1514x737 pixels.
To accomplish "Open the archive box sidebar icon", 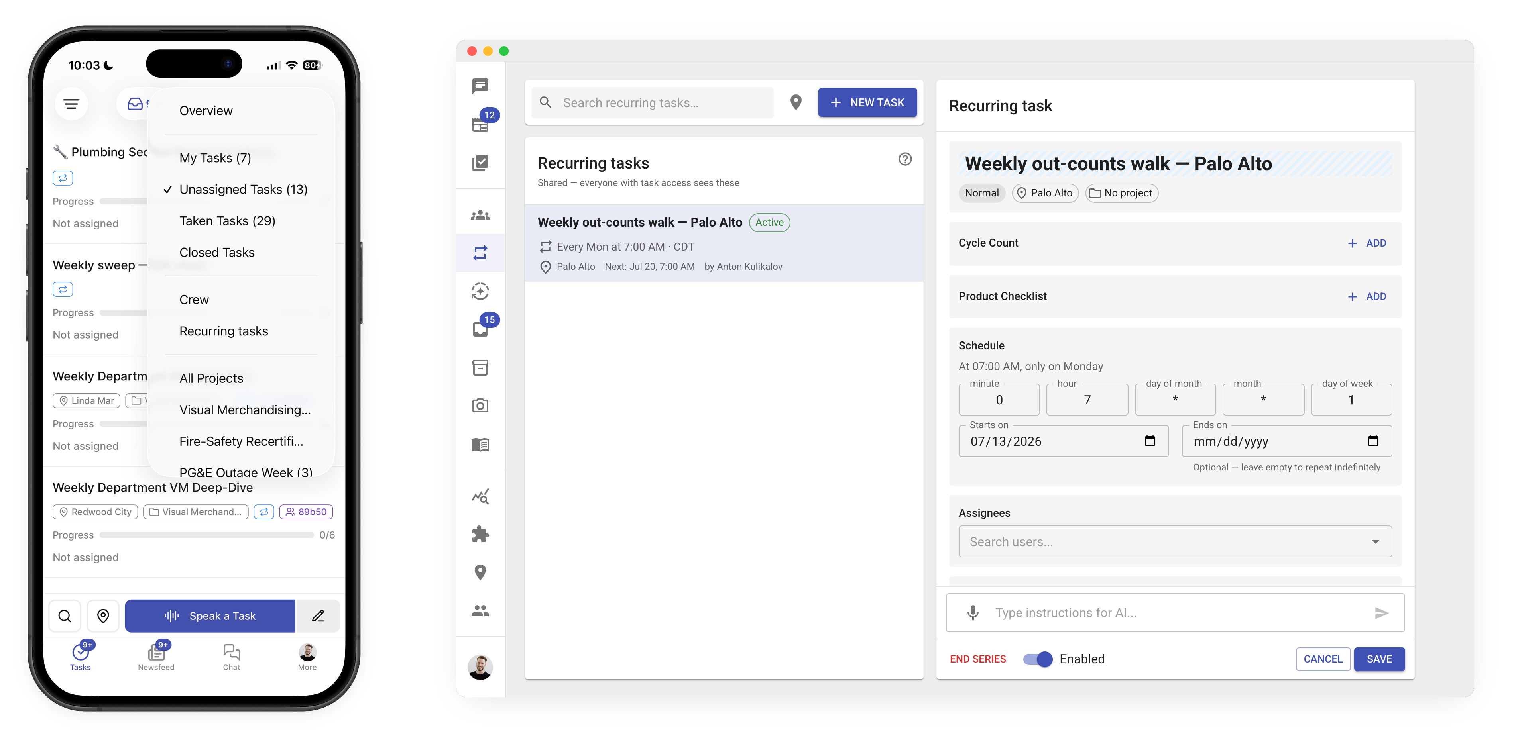I will [480, 368].
